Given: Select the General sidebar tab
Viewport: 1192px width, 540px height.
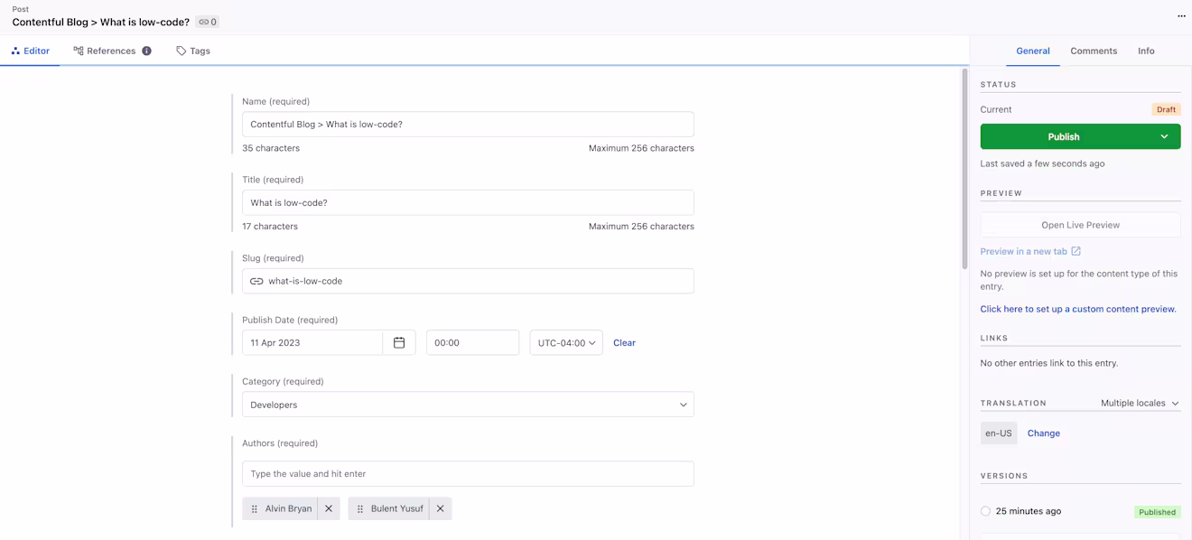Looking at the screenshot, I should (x=1033, y=51).
